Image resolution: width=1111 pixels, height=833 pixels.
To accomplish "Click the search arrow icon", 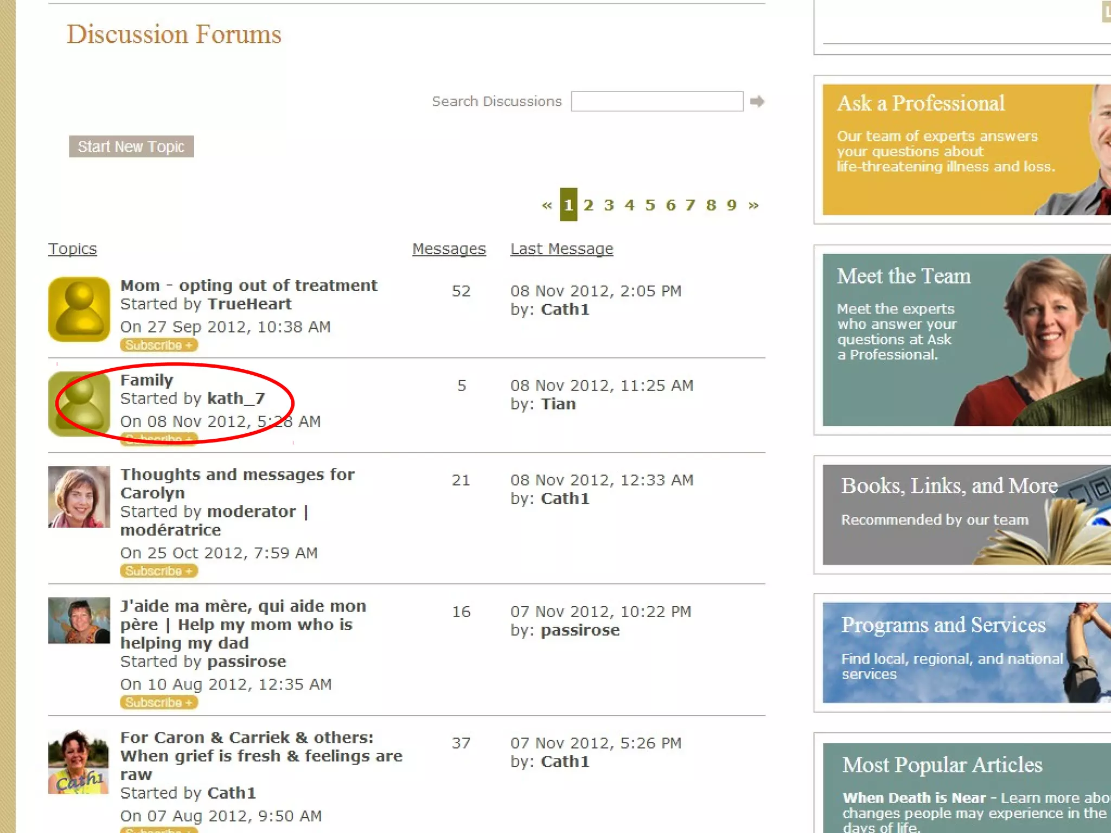I will (757, 101).
